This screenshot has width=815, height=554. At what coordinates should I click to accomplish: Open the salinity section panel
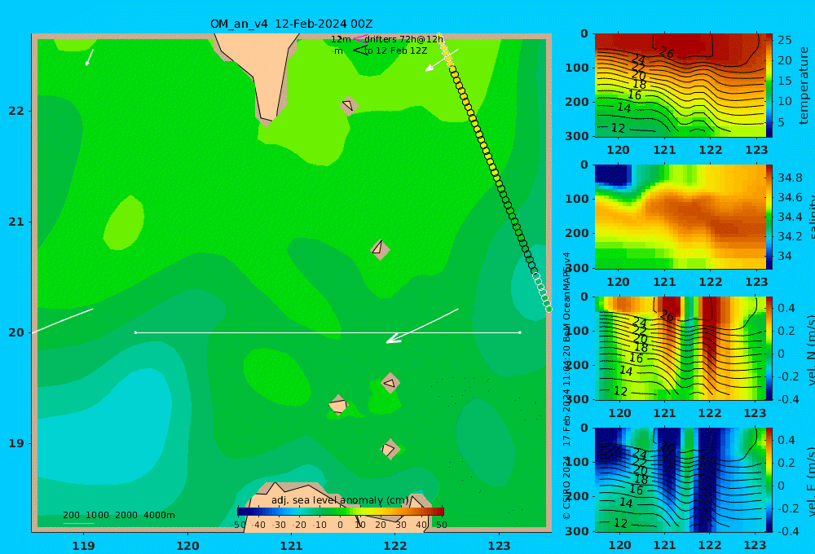coord(680,217)
